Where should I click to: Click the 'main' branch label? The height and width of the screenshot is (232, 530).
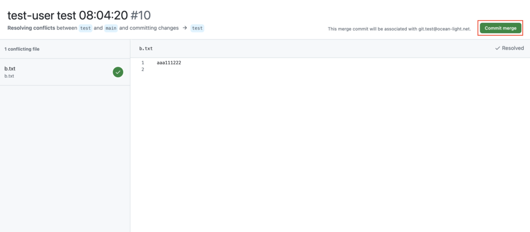tap(111, 28)
